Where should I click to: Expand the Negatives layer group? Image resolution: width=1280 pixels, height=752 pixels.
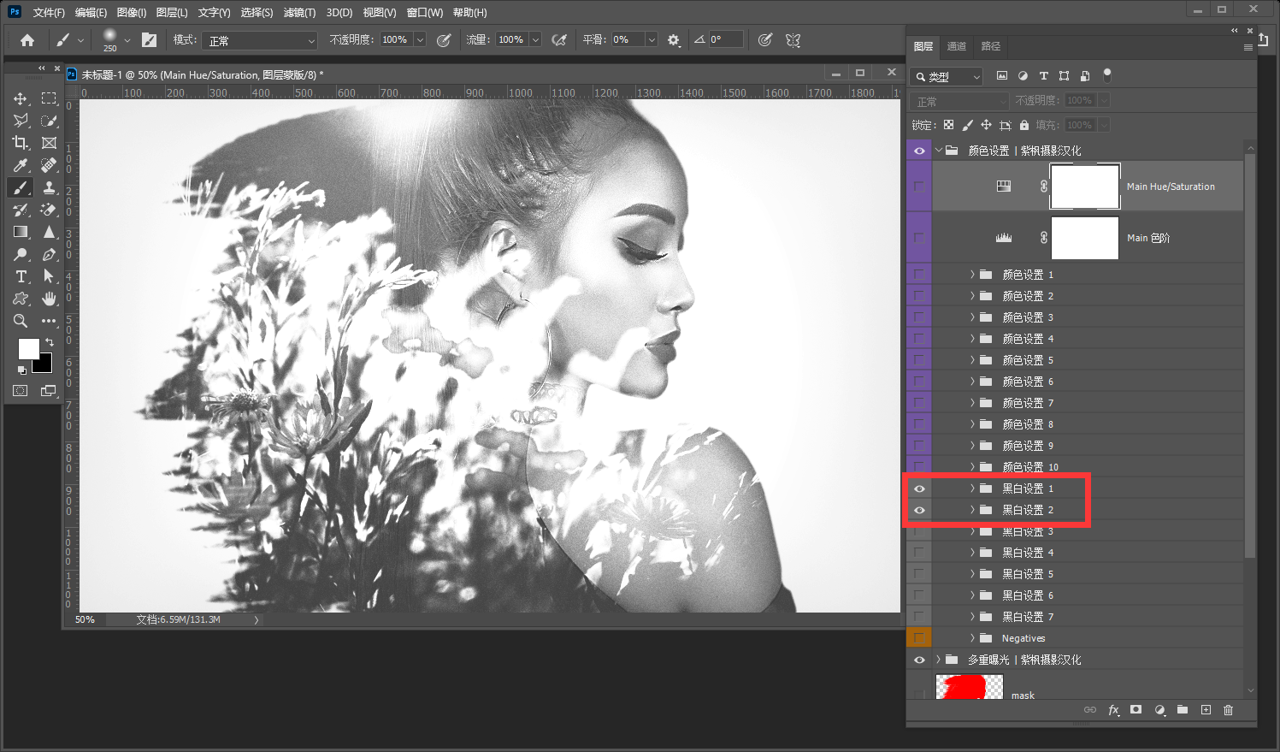pyautogui.click(x=972, y=638)
